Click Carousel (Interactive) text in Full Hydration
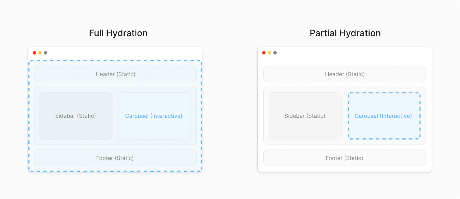460x199 pixels. [154, 116]
